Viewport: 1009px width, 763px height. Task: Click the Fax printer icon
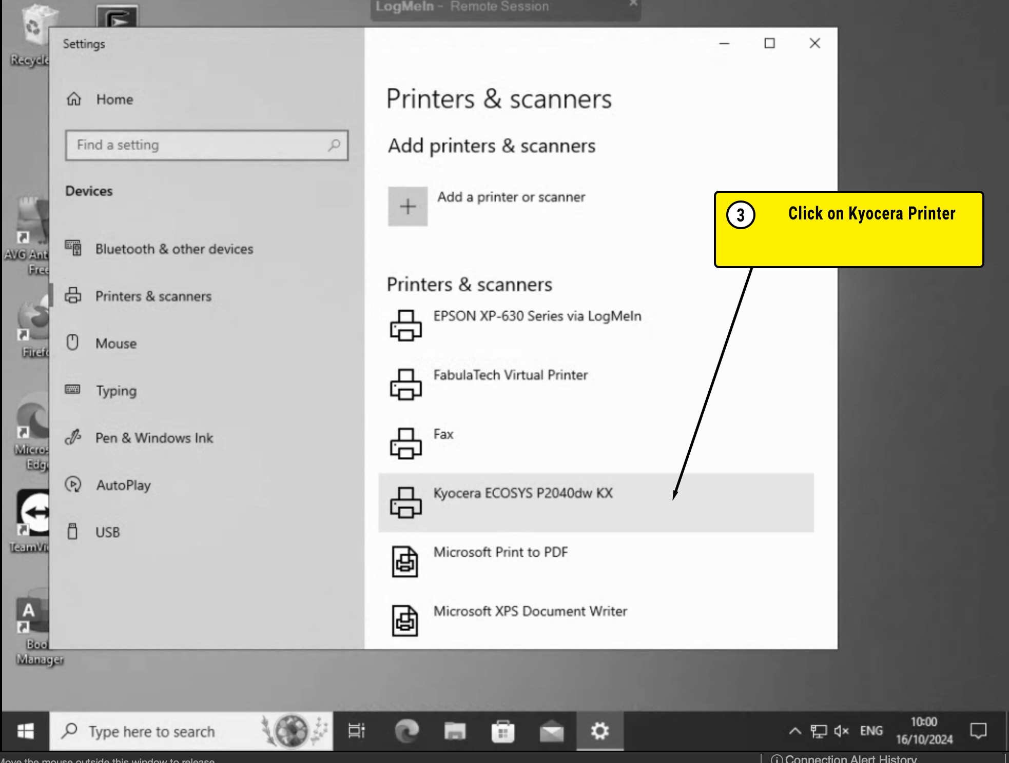405,444
